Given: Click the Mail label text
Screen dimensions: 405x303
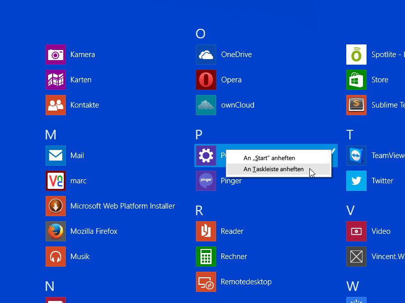Looking at the screenshot, I should coord(77,156).
